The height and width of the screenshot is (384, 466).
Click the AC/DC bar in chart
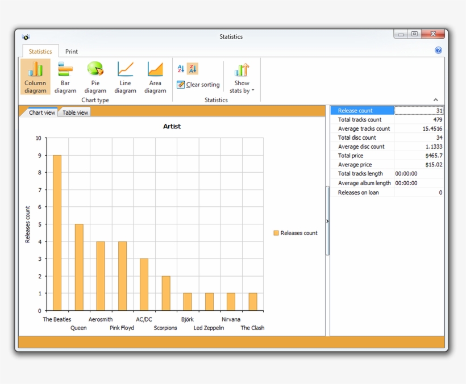coord(144,285)
